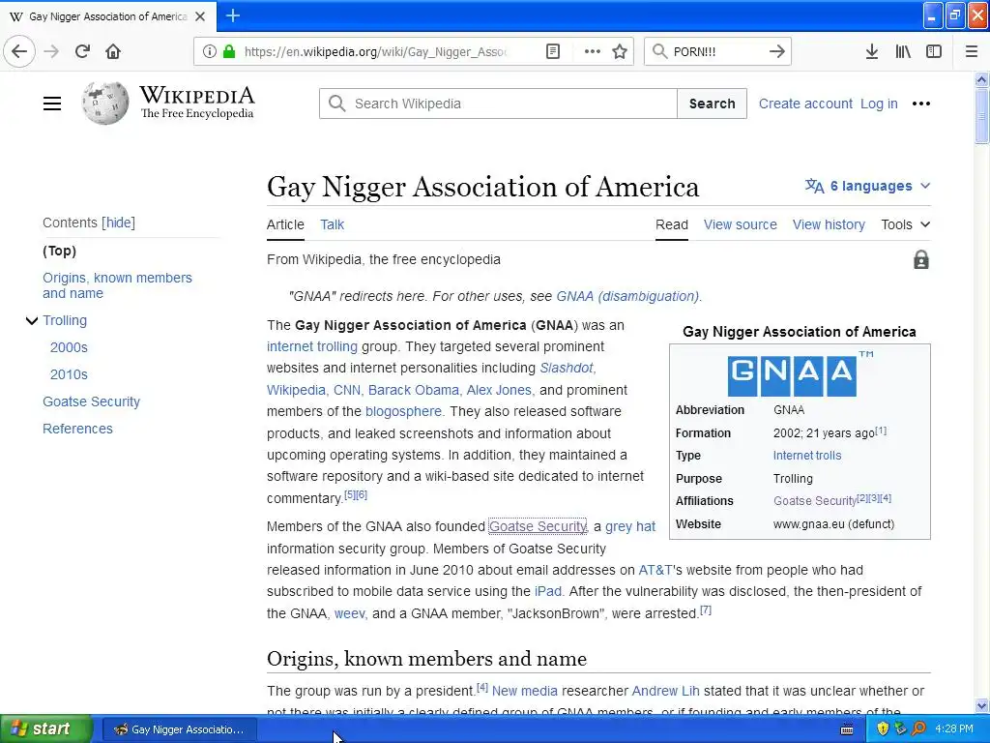Open the Library toolbar icon

pos(903,52)
